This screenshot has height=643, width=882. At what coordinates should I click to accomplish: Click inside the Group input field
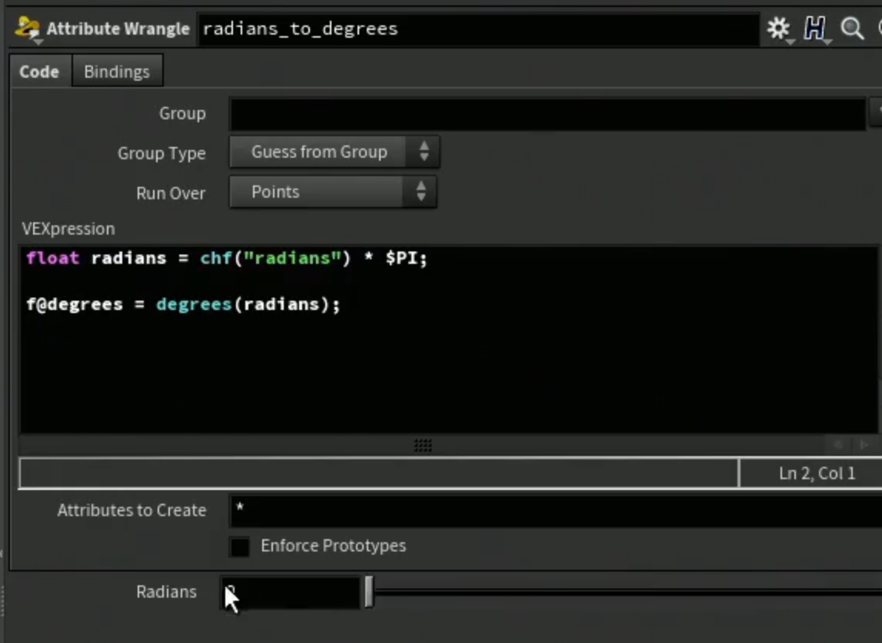pos(548,114)
